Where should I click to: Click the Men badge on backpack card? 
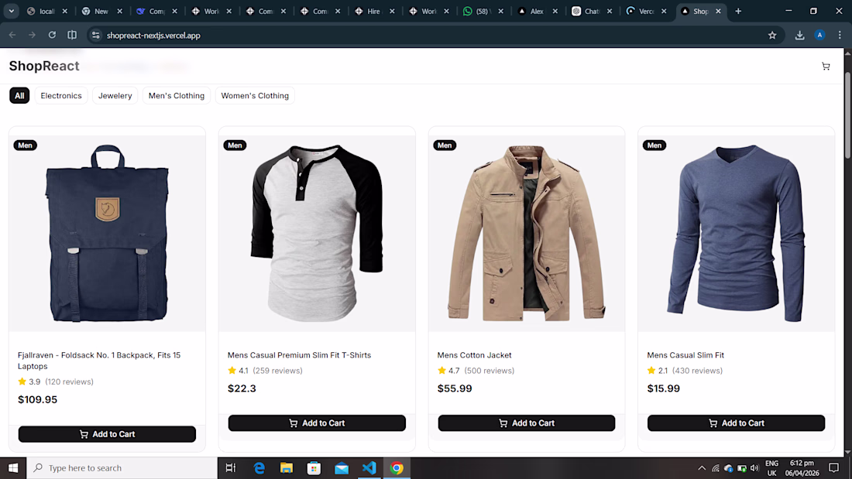[25, 145]
